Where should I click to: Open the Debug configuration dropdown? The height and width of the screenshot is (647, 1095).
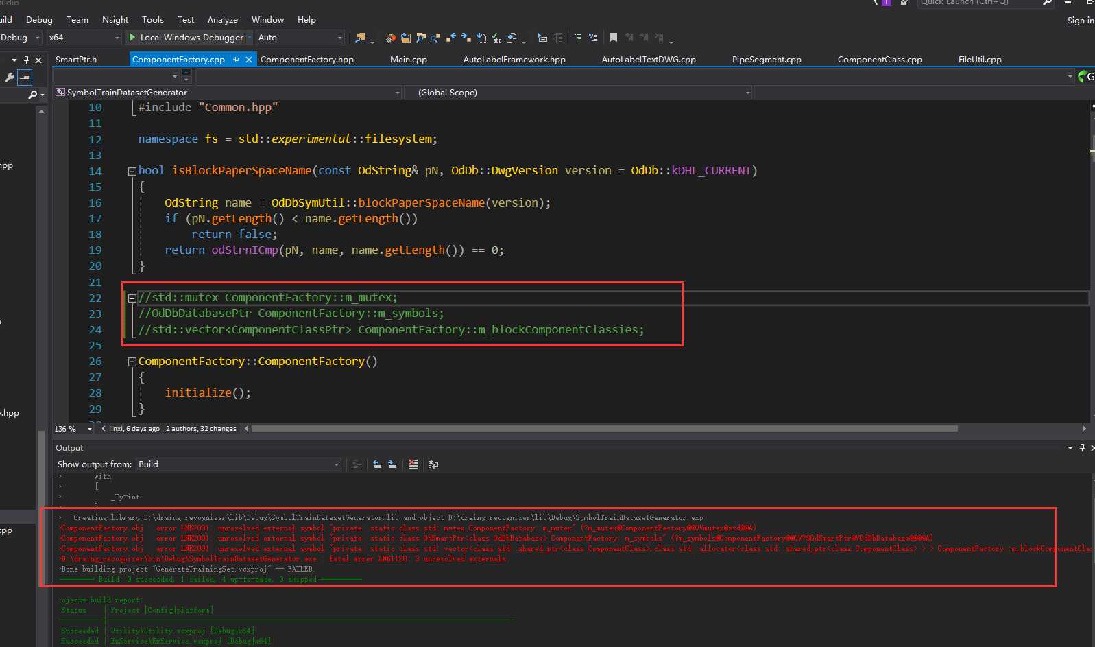pos(21,38)
